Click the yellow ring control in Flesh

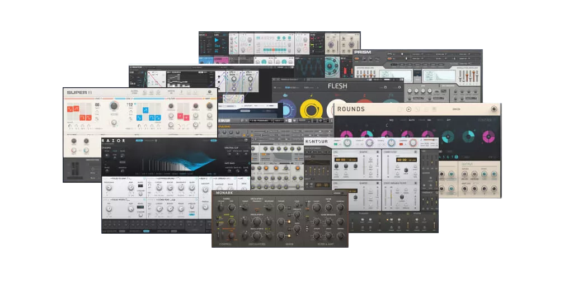(312, 108)
